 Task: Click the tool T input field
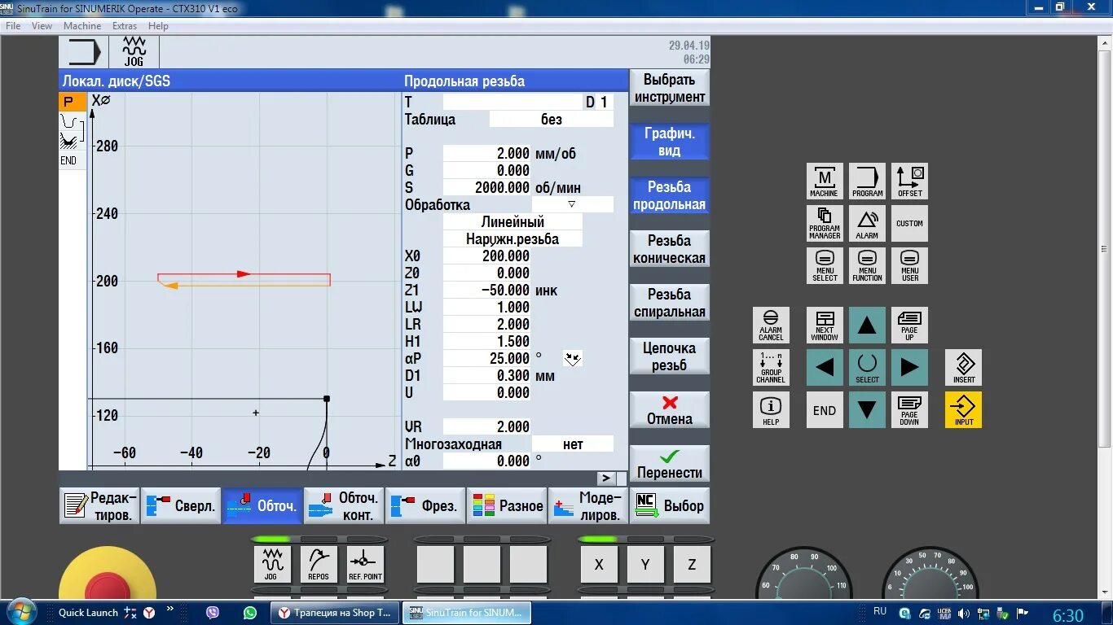click(513, 102)
